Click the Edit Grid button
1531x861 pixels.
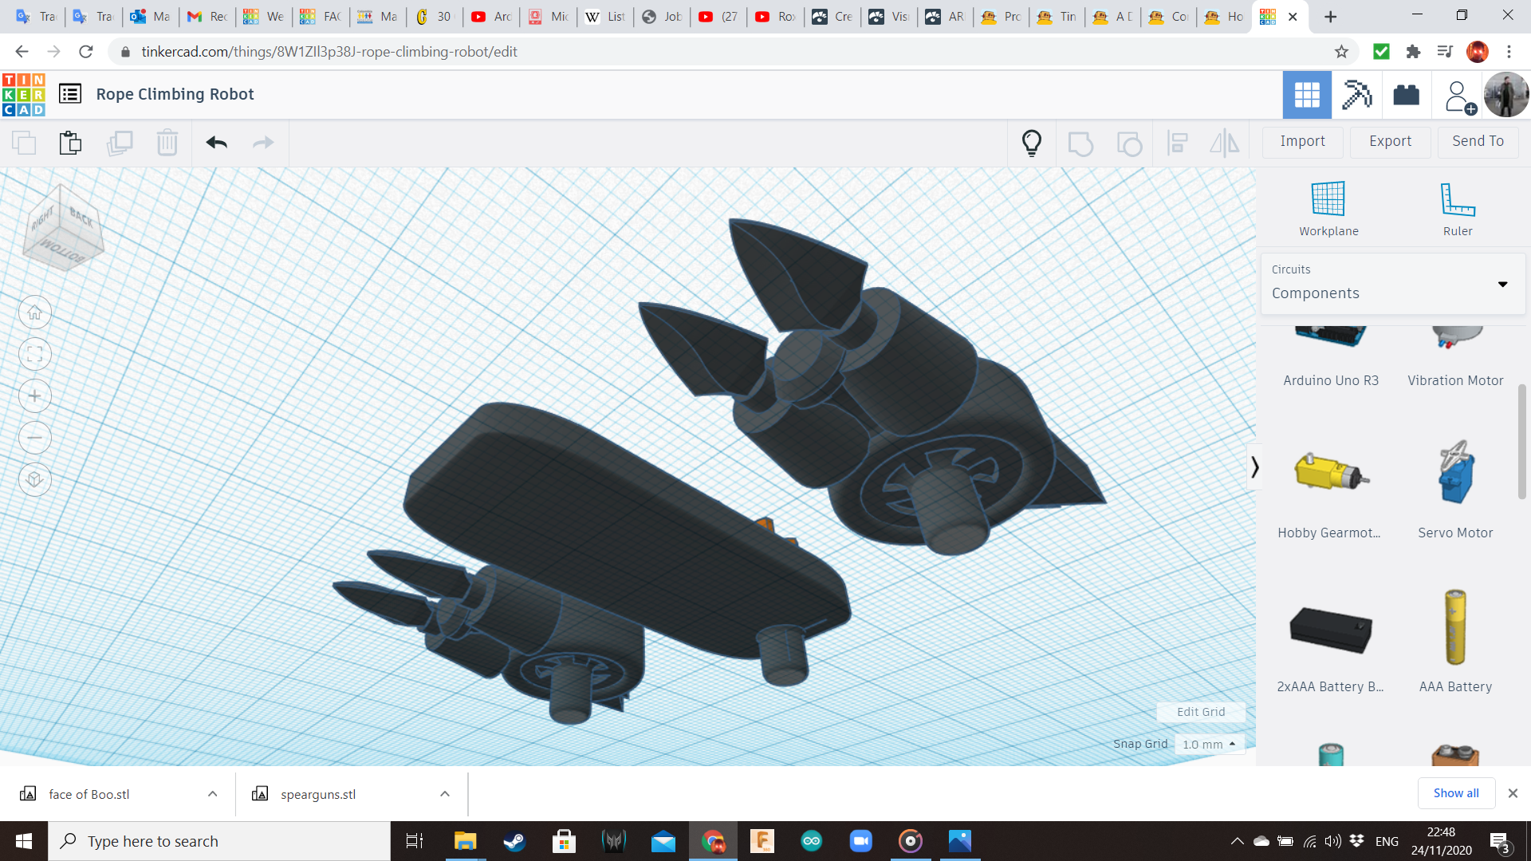point(1200,712)
